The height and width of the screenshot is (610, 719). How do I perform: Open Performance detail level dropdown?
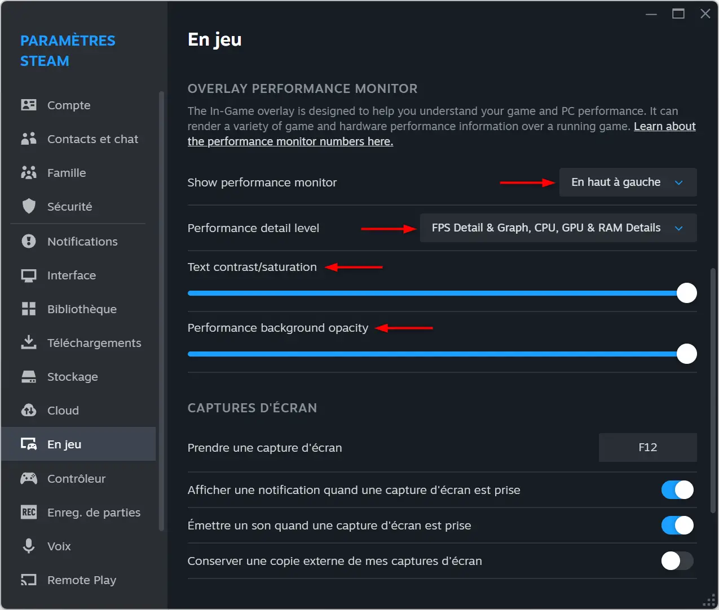[558, 228]
